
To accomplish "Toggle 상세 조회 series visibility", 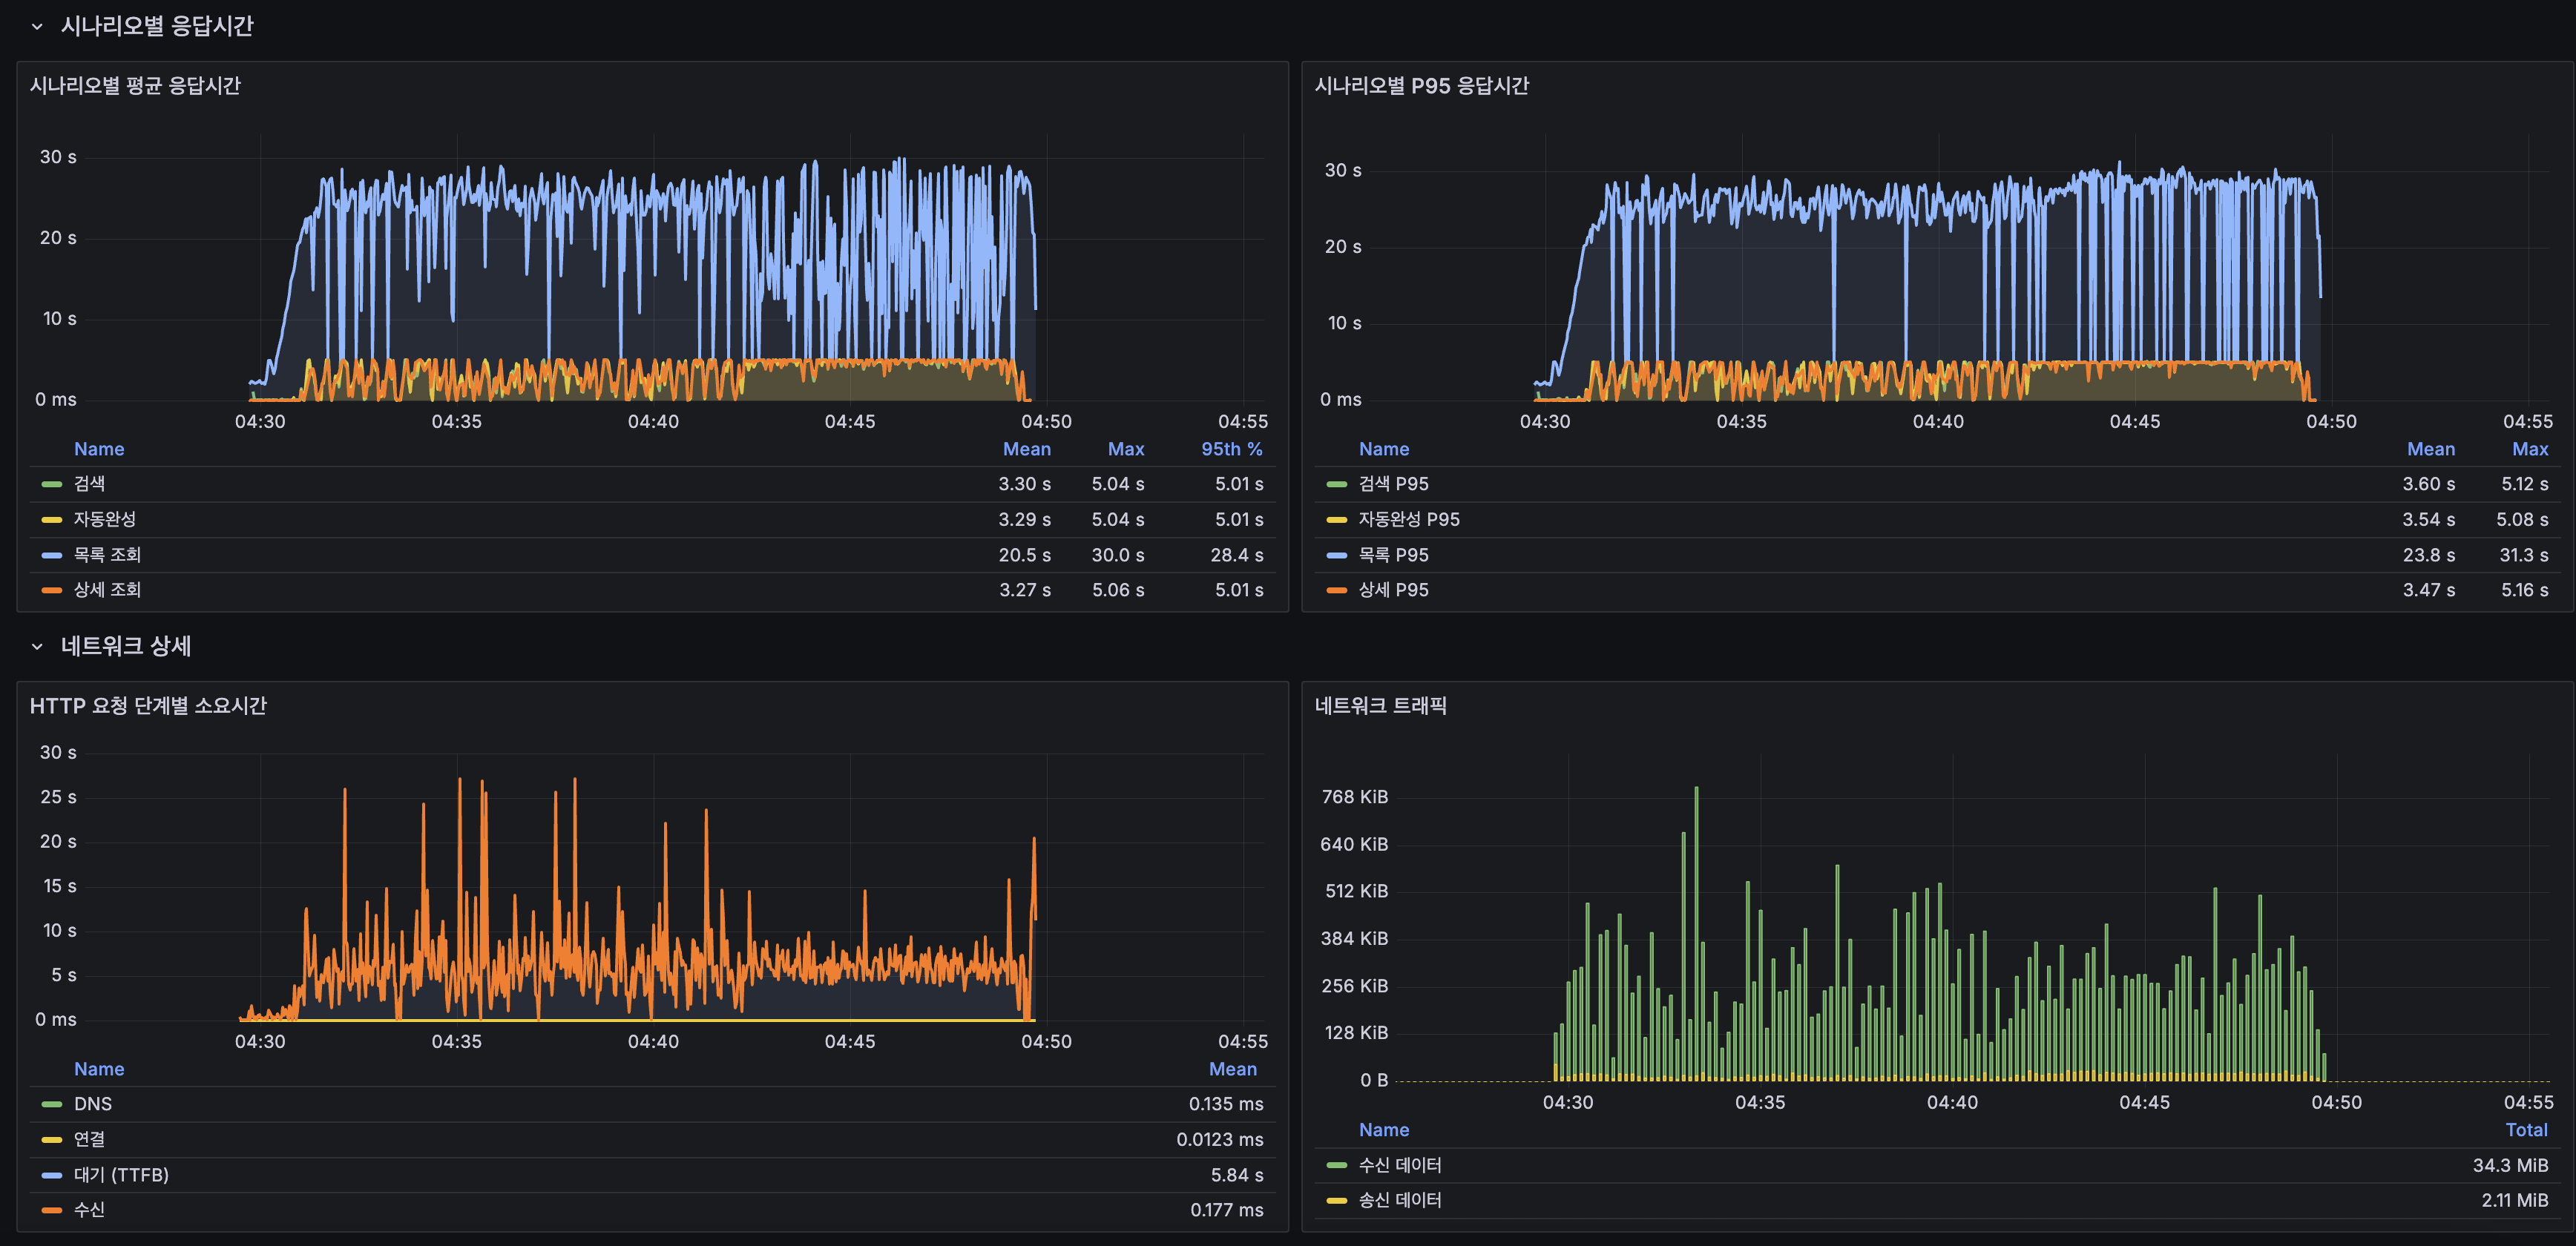I will [107, 590].
